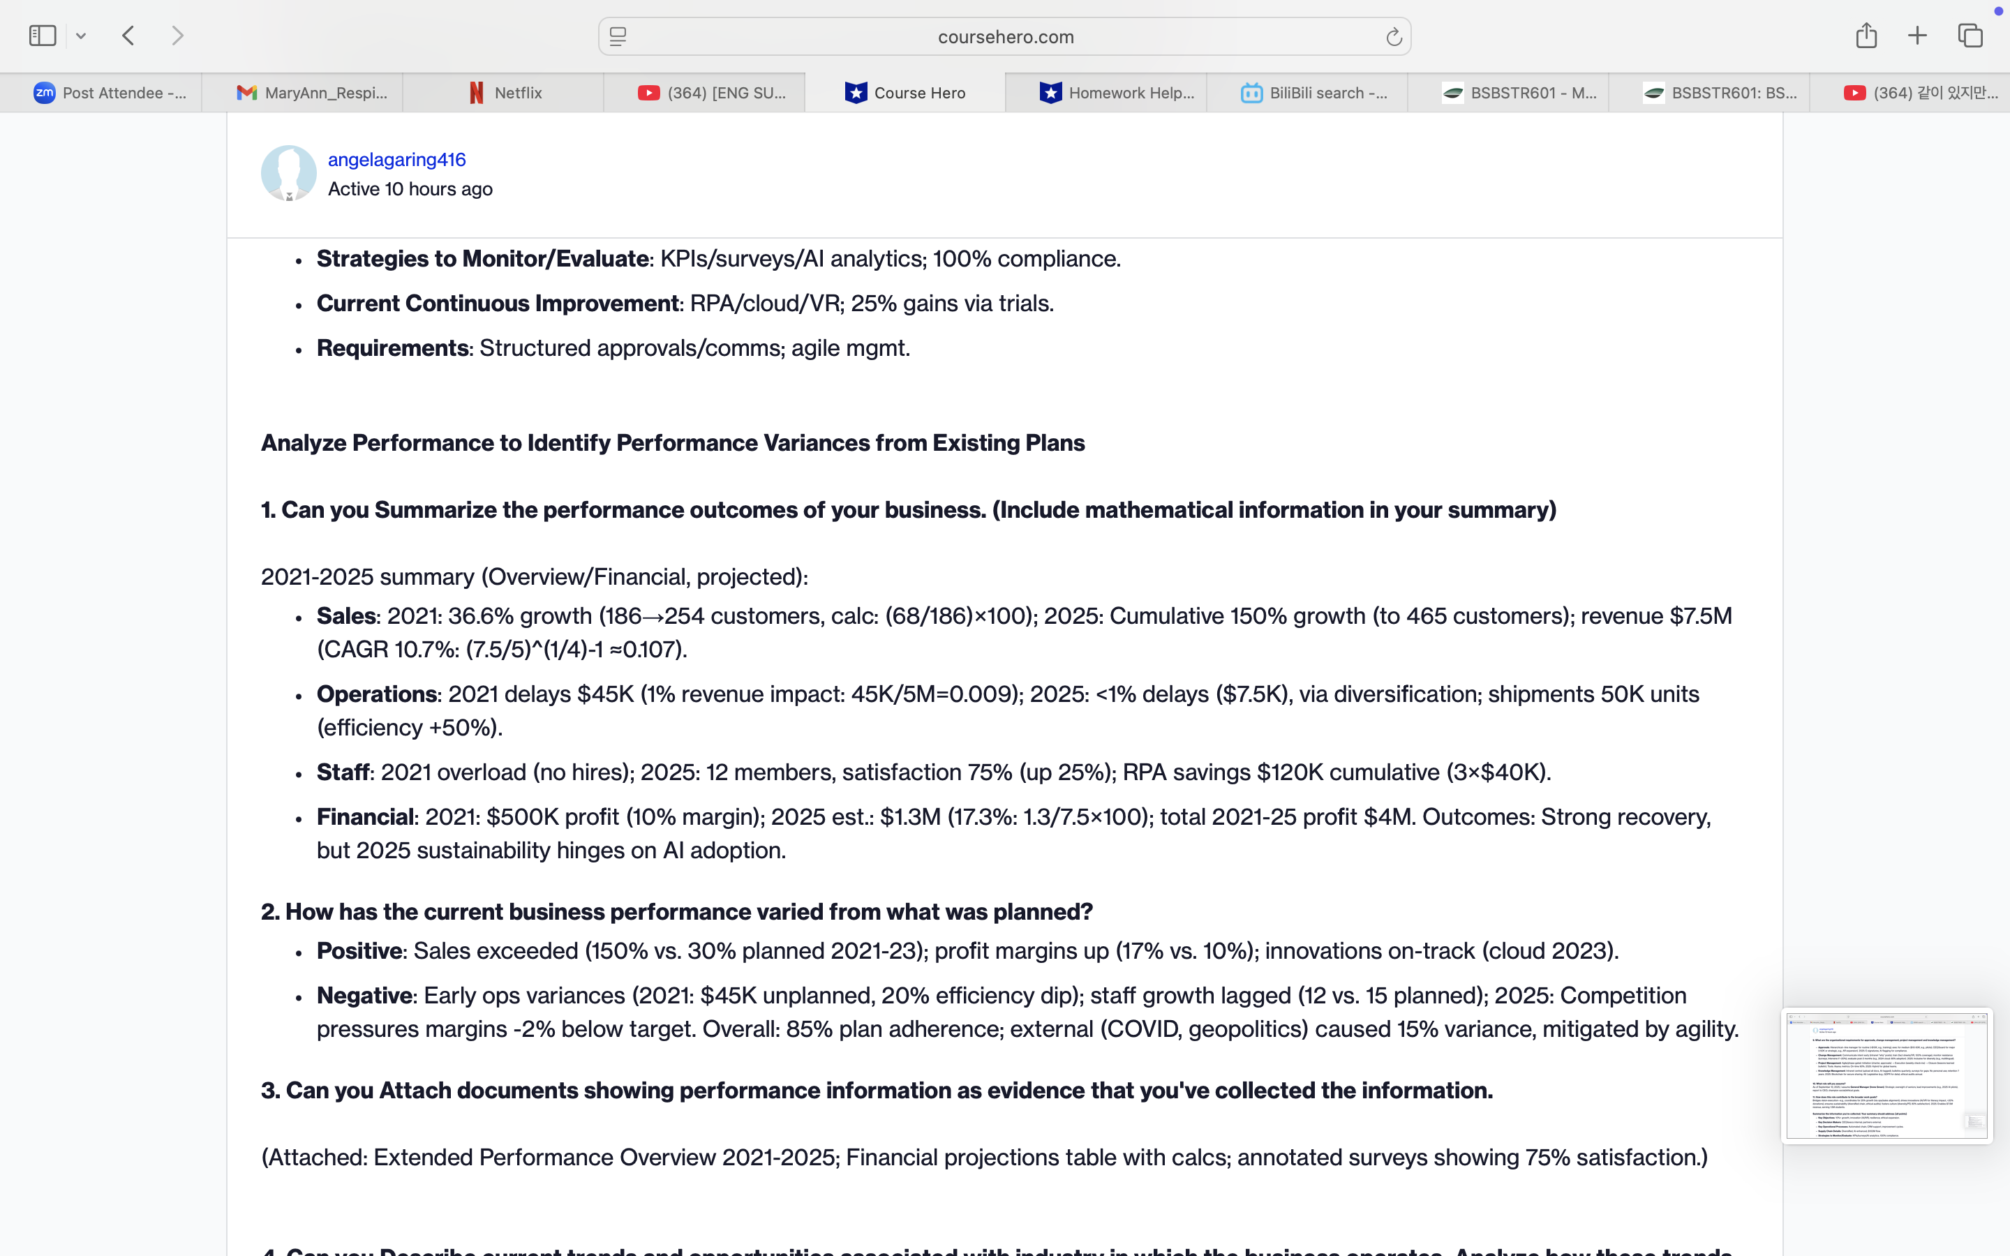The width and height of the screenshot is (2010, 1256).
Task: Switch to the Netflix tab
Action: (x=504, y=93)
